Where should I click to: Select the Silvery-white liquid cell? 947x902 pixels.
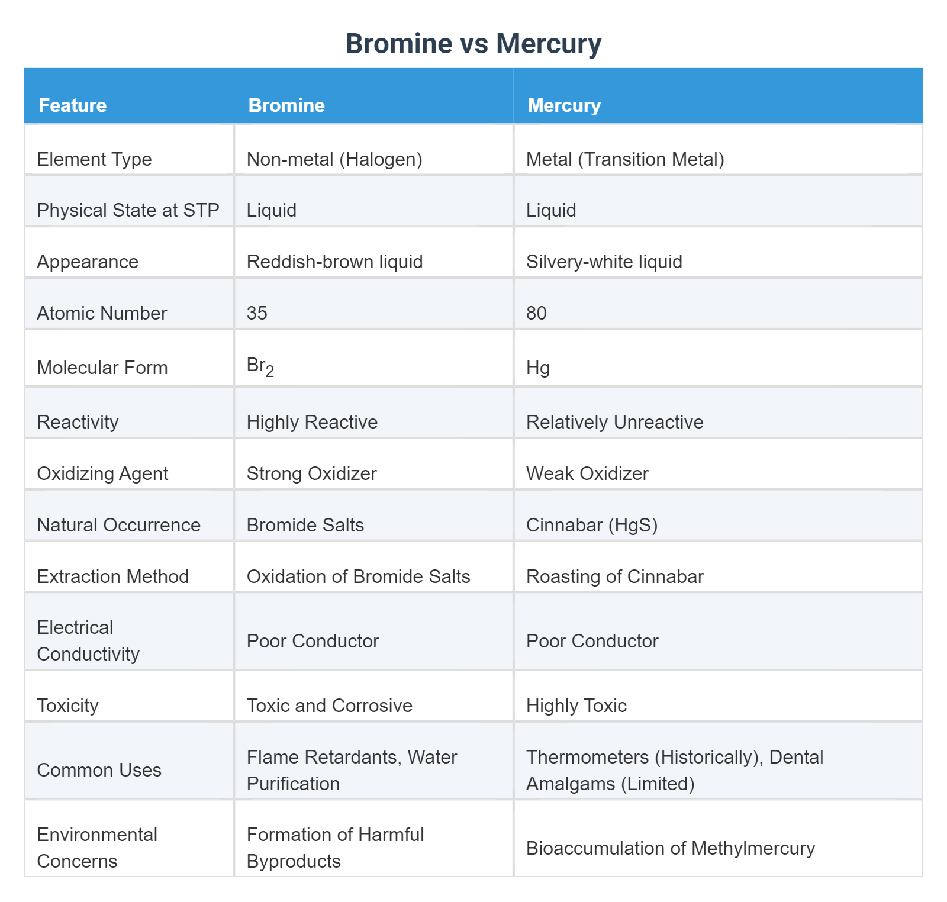pyautogui.click(x=718, y=252)
